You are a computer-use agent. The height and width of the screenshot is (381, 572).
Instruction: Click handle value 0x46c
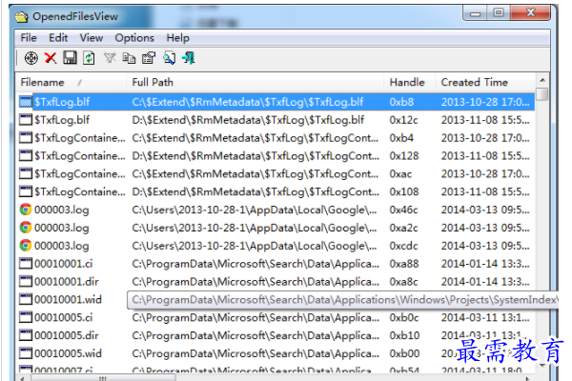(403, 210)
